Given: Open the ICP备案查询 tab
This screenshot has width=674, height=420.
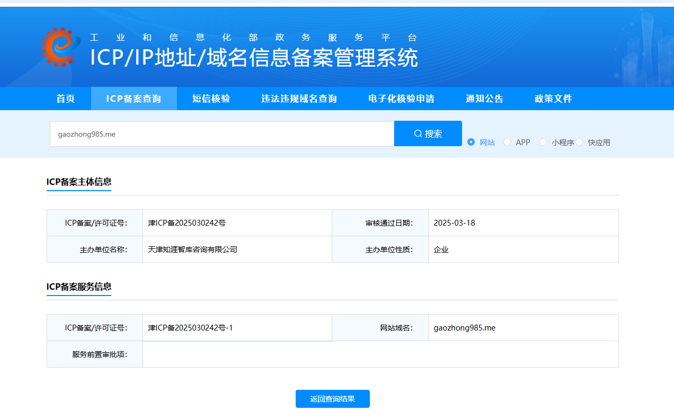Looking at the screenshot, I should tap(134, 99).
